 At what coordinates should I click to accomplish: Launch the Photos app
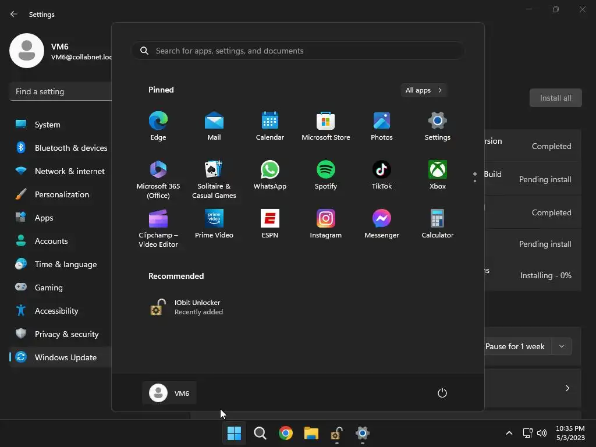382,126
